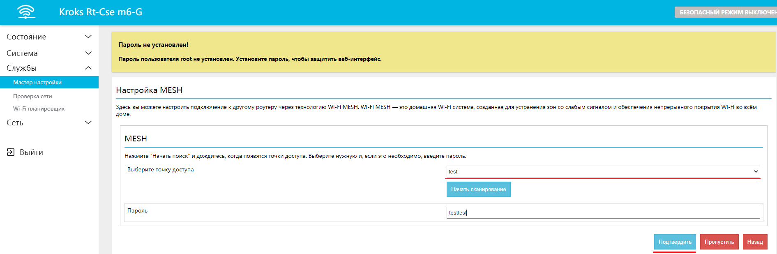Go to Wi-Fi планировщик page
The width and height of the screenshot is (777, 254).
(39, 109)
